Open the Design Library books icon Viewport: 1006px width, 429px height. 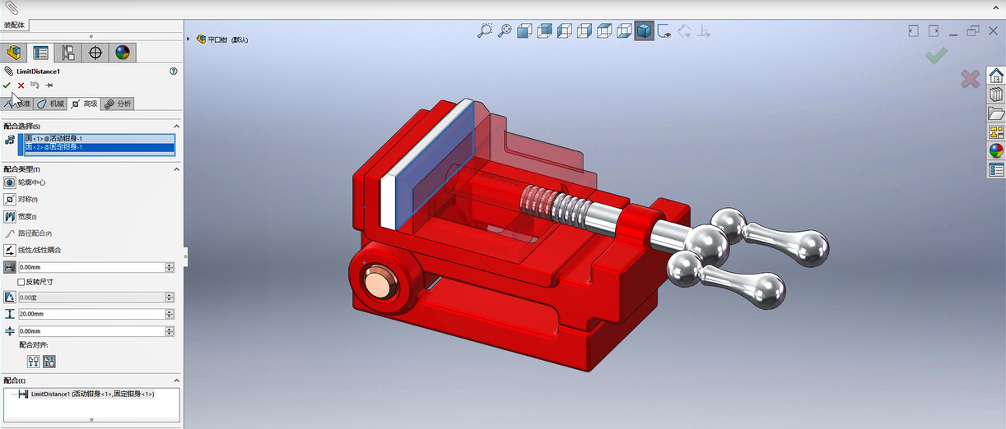[996, 95]
